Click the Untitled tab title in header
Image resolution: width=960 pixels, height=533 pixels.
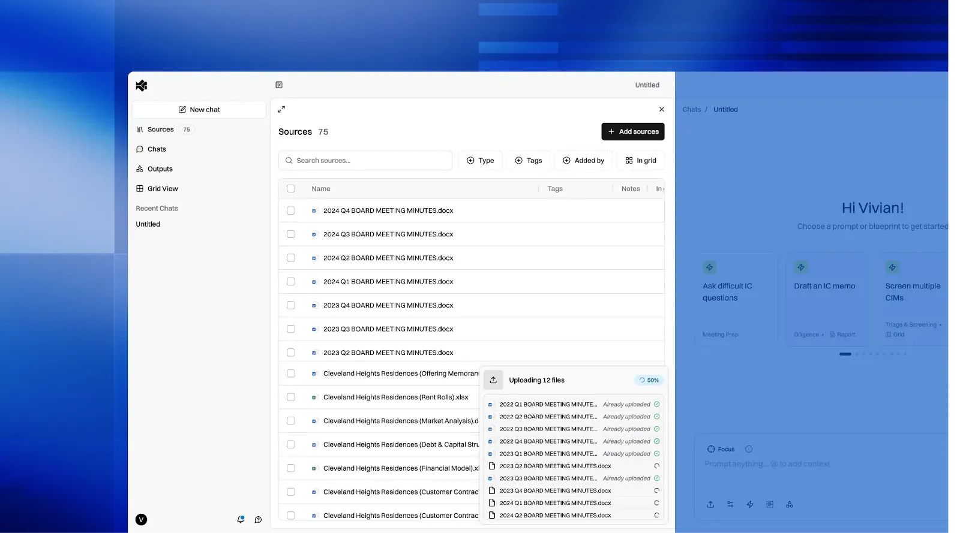[x=647, y=85]
